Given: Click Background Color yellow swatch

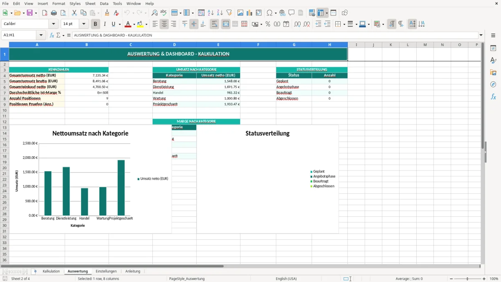Looking at the screenshot, I should coord(140,24).
